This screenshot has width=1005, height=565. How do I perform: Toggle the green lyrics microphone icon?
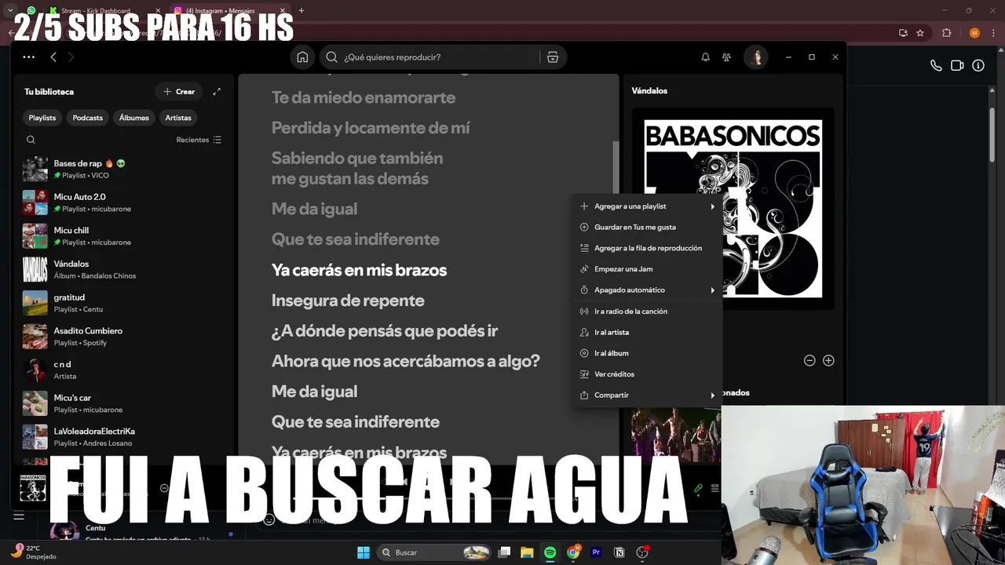pos(698,488)
